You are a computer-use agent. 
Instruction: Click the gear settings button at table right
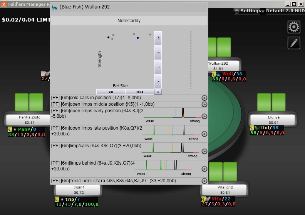[x=294, y=27]
